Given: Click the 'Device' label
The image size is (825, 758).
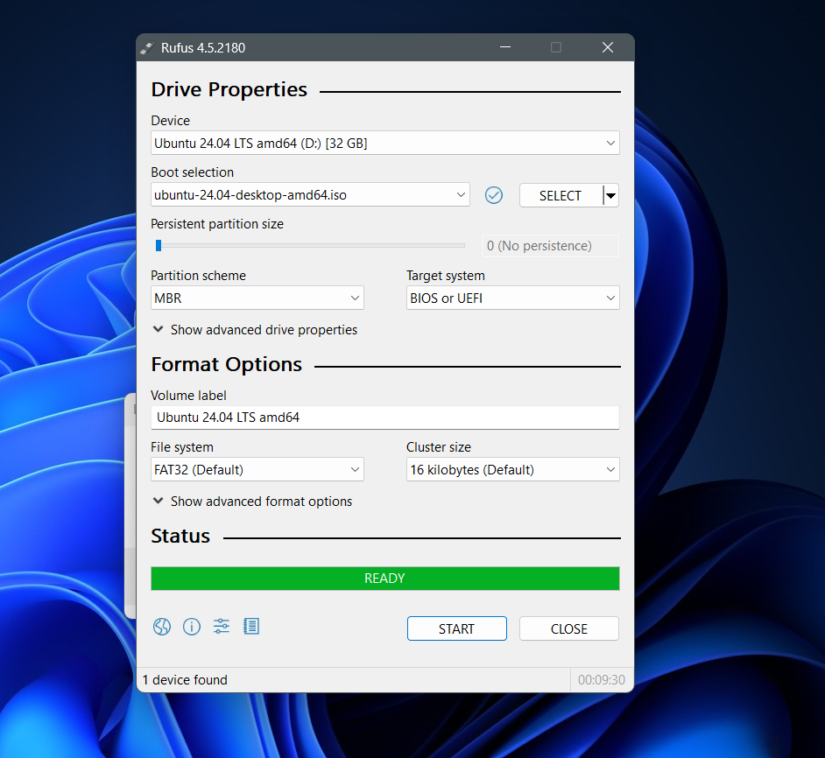Looking at the screenshot, I should point(171,121).
